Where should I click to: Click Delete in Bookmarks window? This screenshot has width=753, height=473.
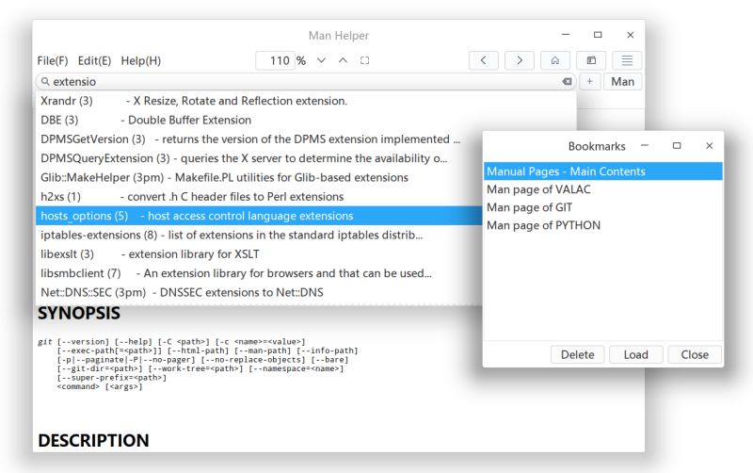[577, 354]
